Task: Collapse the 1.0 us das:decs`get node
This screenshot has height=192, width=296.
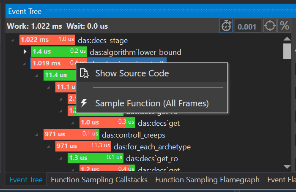Action: [73, 123]
